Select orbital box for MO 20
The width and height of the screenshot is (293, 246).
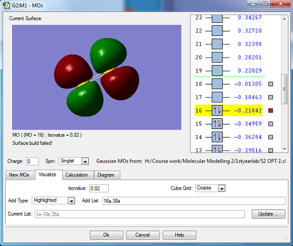click(x=217, y=57)
